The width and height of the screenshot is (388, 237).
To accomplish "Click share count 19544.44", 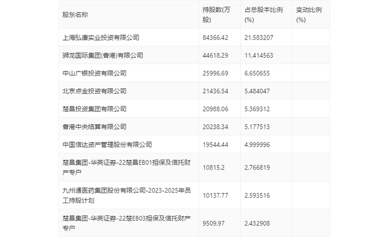I will point(215,145).
